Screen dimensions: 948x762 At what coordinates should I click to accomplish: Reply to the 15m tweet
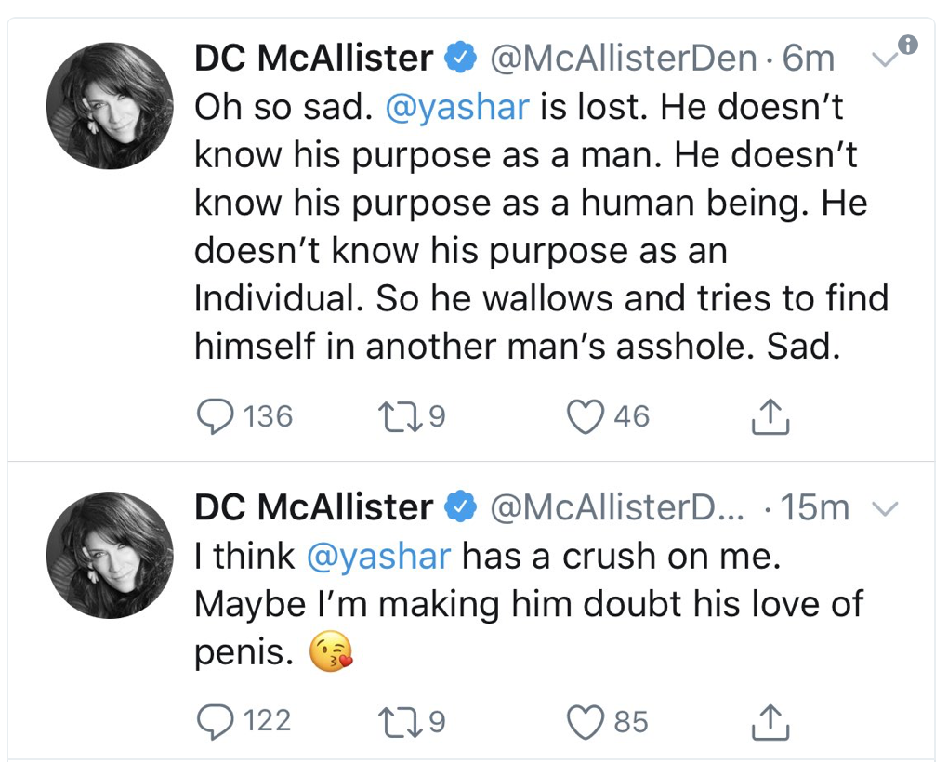tap(216, 721)
